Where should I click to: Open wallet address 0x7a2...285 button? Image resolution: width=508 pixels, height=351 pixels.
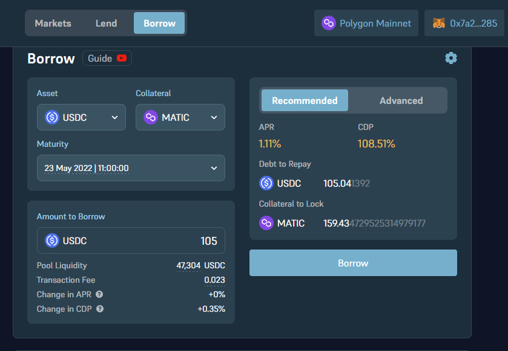coord(464,24)
